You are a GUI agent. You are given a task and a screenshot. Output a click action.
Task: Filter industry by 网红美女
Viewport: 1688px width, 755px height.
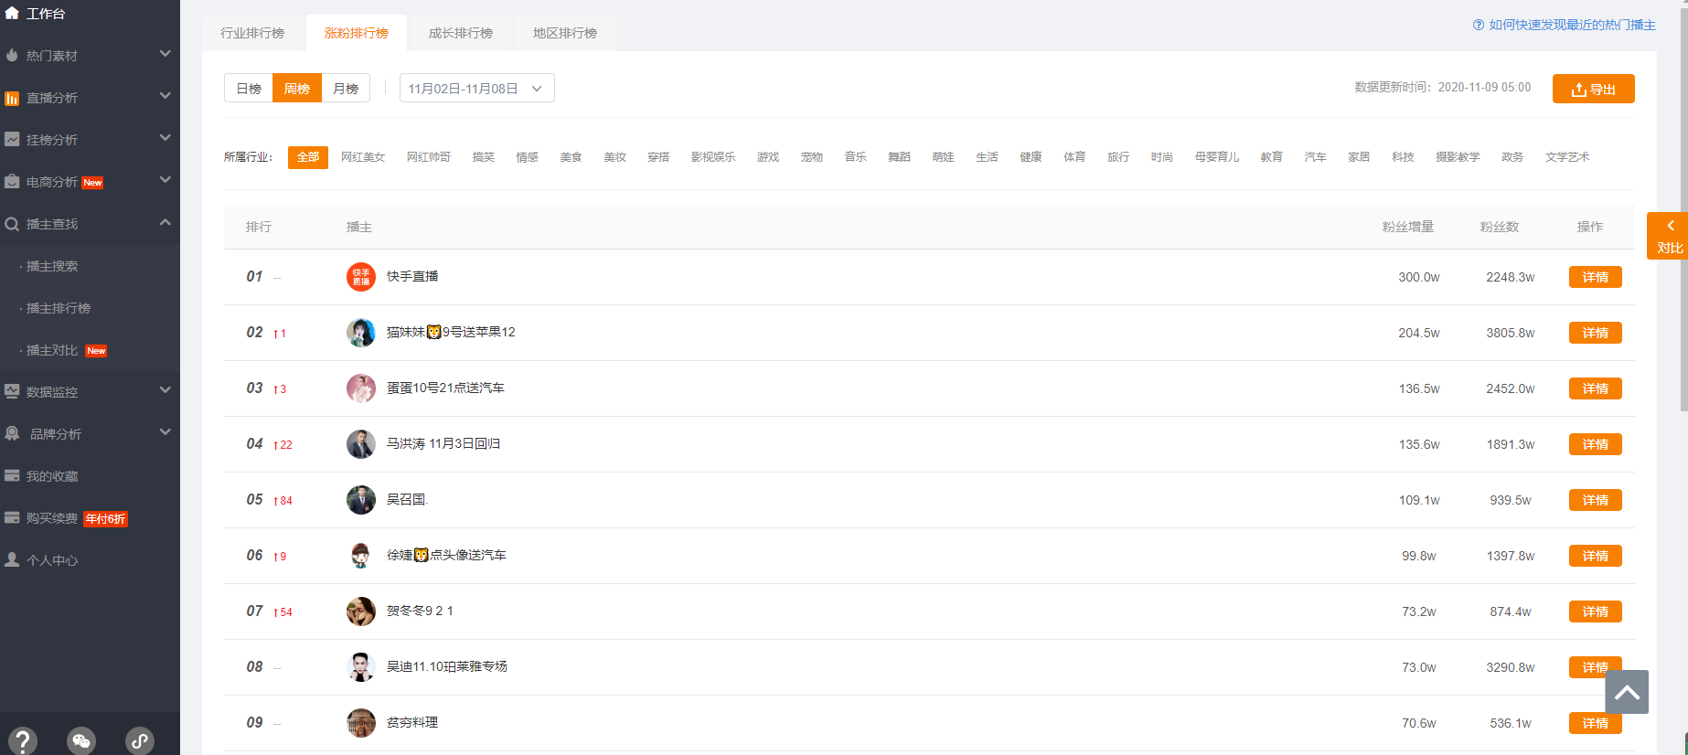coord(363,157)
